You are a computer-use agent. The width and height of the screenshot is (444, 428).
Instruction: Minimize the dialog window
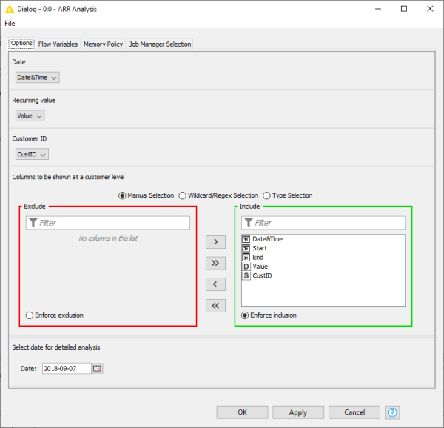click(378, 9)
